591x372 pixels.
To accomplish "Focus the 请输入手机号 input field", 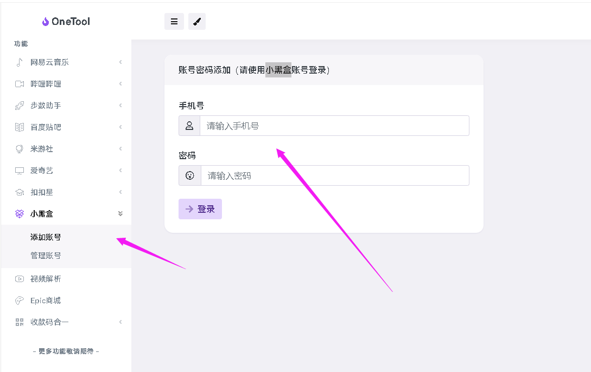I will [x=334, y=126].
